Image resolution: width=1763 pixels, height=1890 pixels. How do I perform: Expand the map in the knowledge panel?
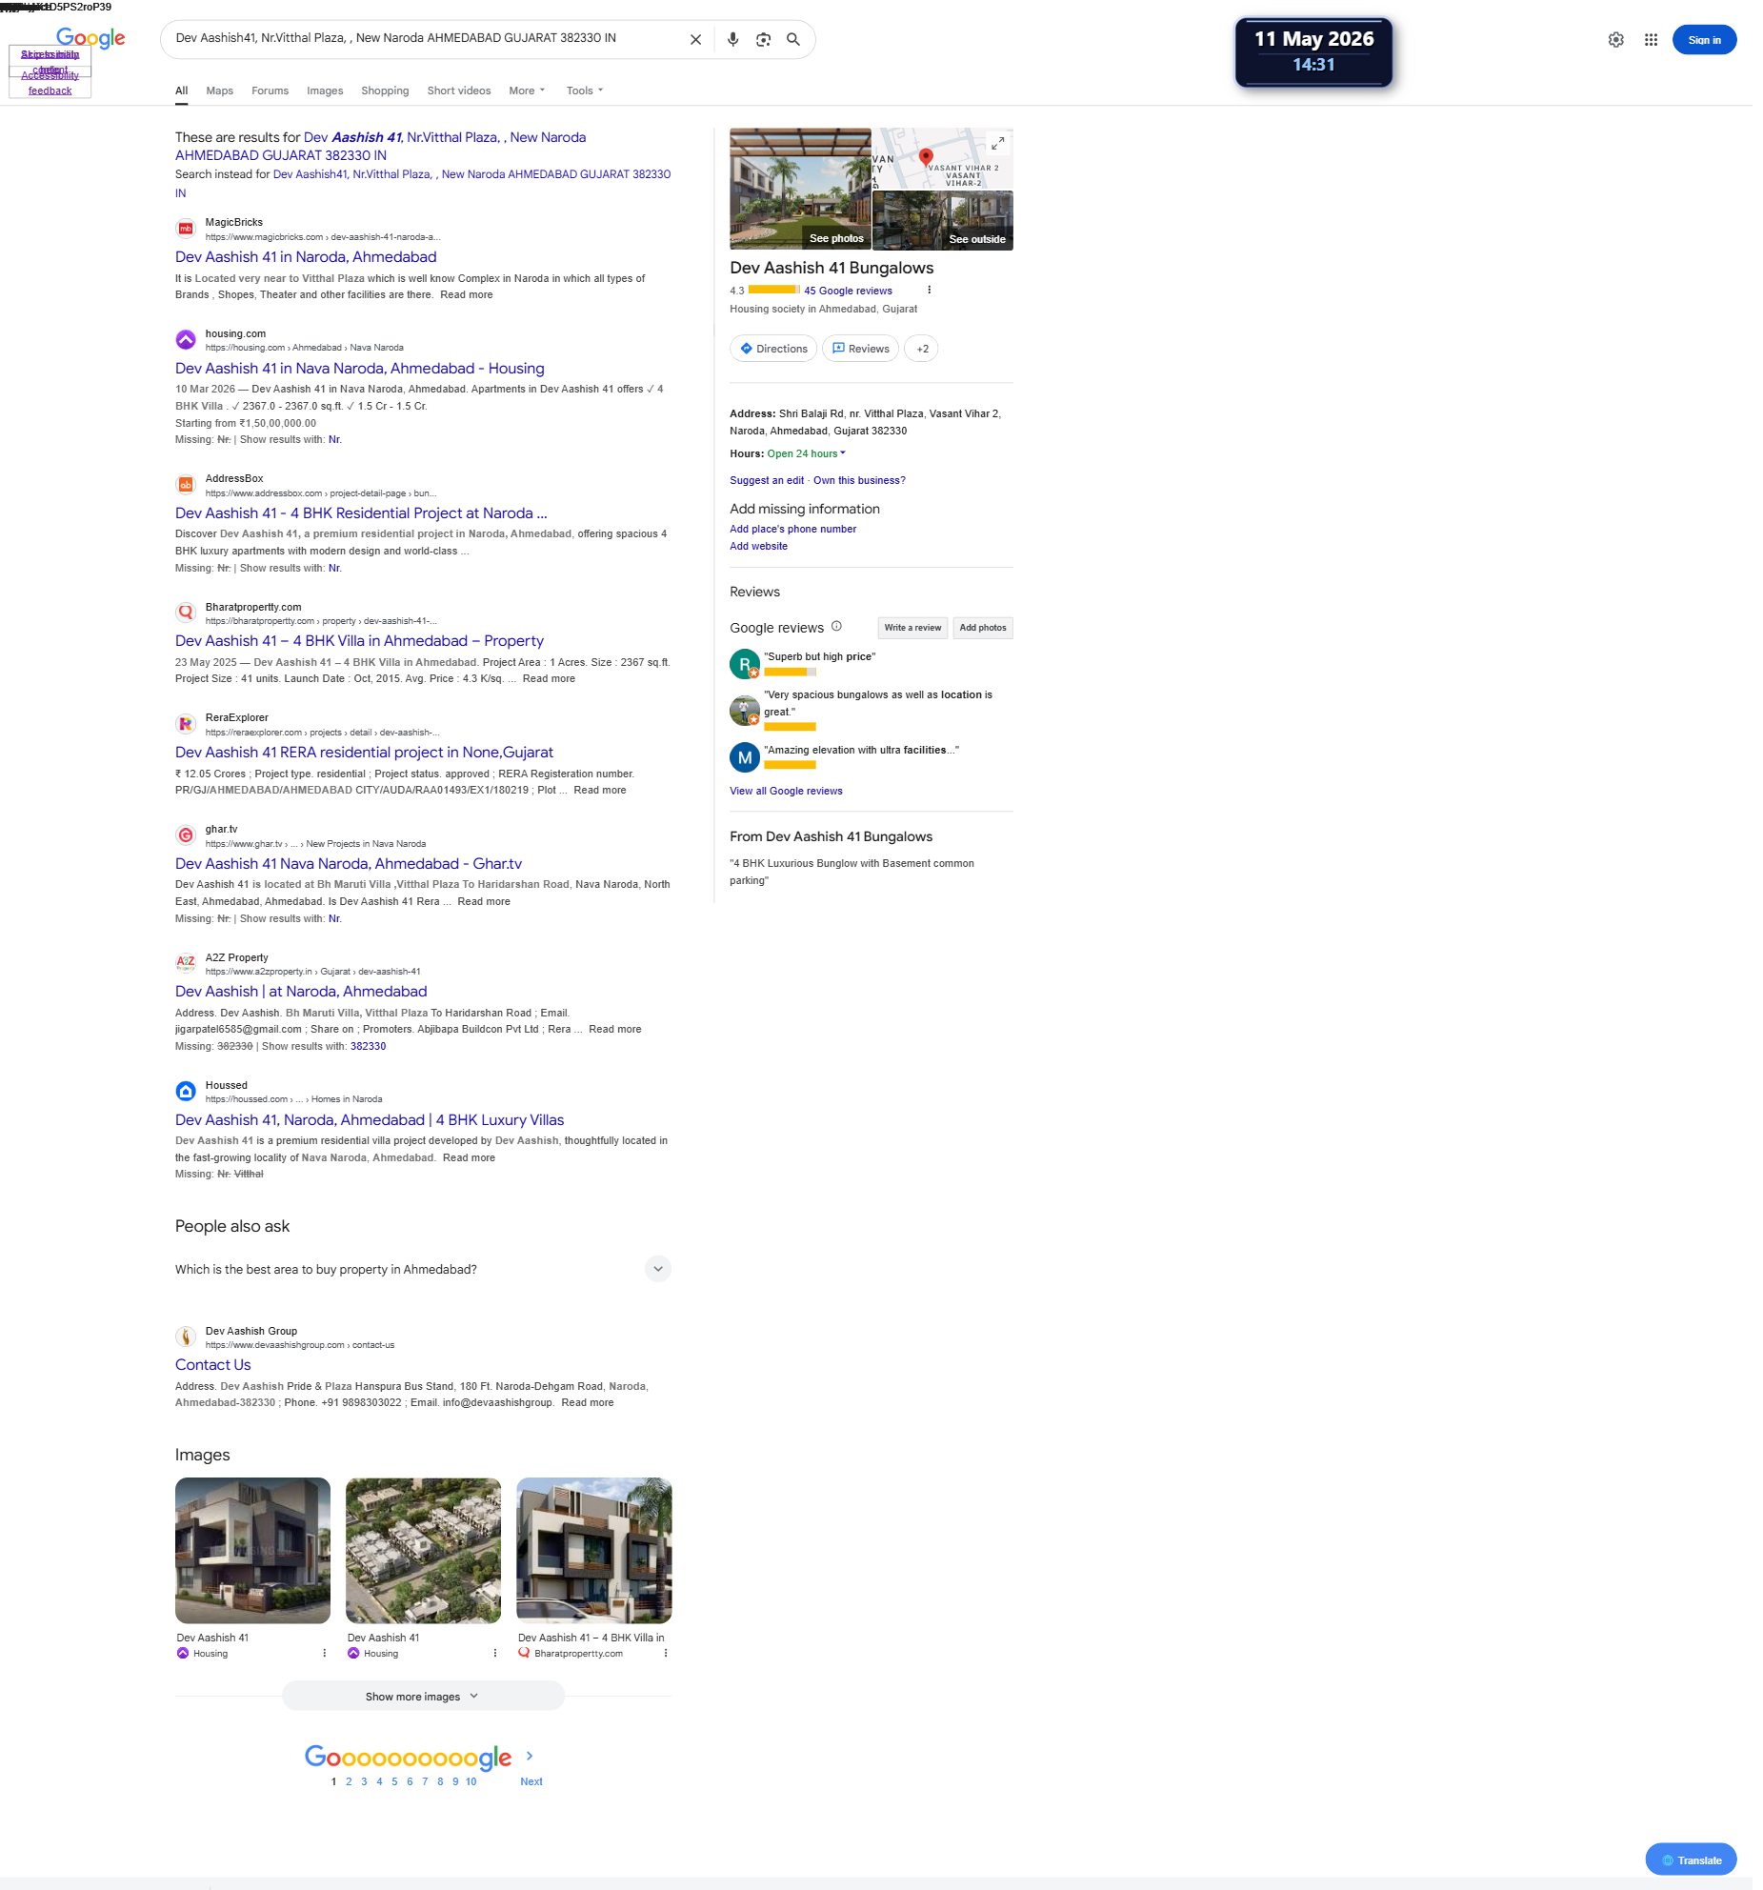point(997,143)
